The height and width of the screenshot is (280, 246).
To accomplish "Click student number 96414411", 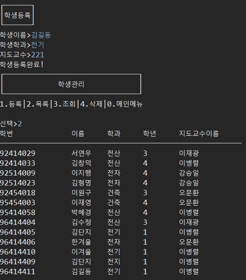I will coord(17,271).
